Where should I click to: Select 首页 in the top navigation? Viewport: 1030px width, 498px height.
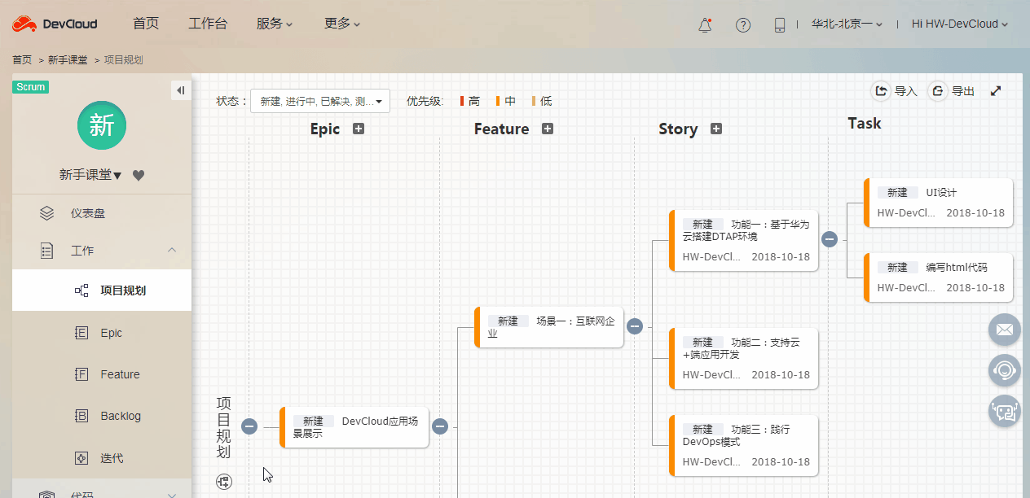click(x=146, y=24)
